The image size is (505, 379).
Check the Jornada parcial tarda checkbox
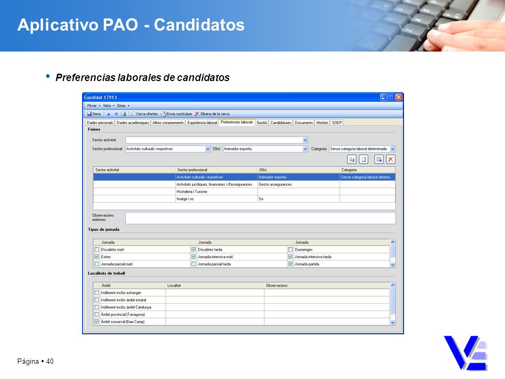194,264
